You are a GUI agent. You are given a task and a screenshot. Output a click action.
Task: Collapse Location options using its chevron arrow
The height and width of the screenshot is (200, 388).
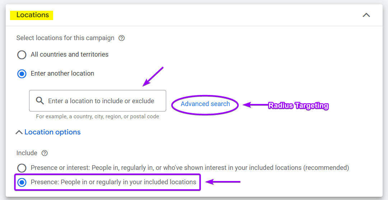click(x=19, y=132)
